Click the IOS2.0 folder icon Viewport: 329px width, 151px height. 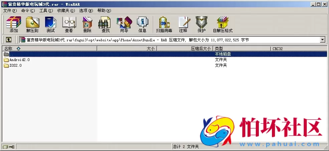point(6,65)
